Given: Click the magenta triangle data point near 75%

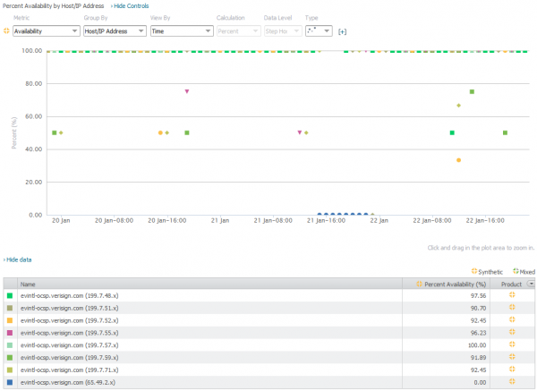Looking at the screenshot, I should [x=187, y=91].
